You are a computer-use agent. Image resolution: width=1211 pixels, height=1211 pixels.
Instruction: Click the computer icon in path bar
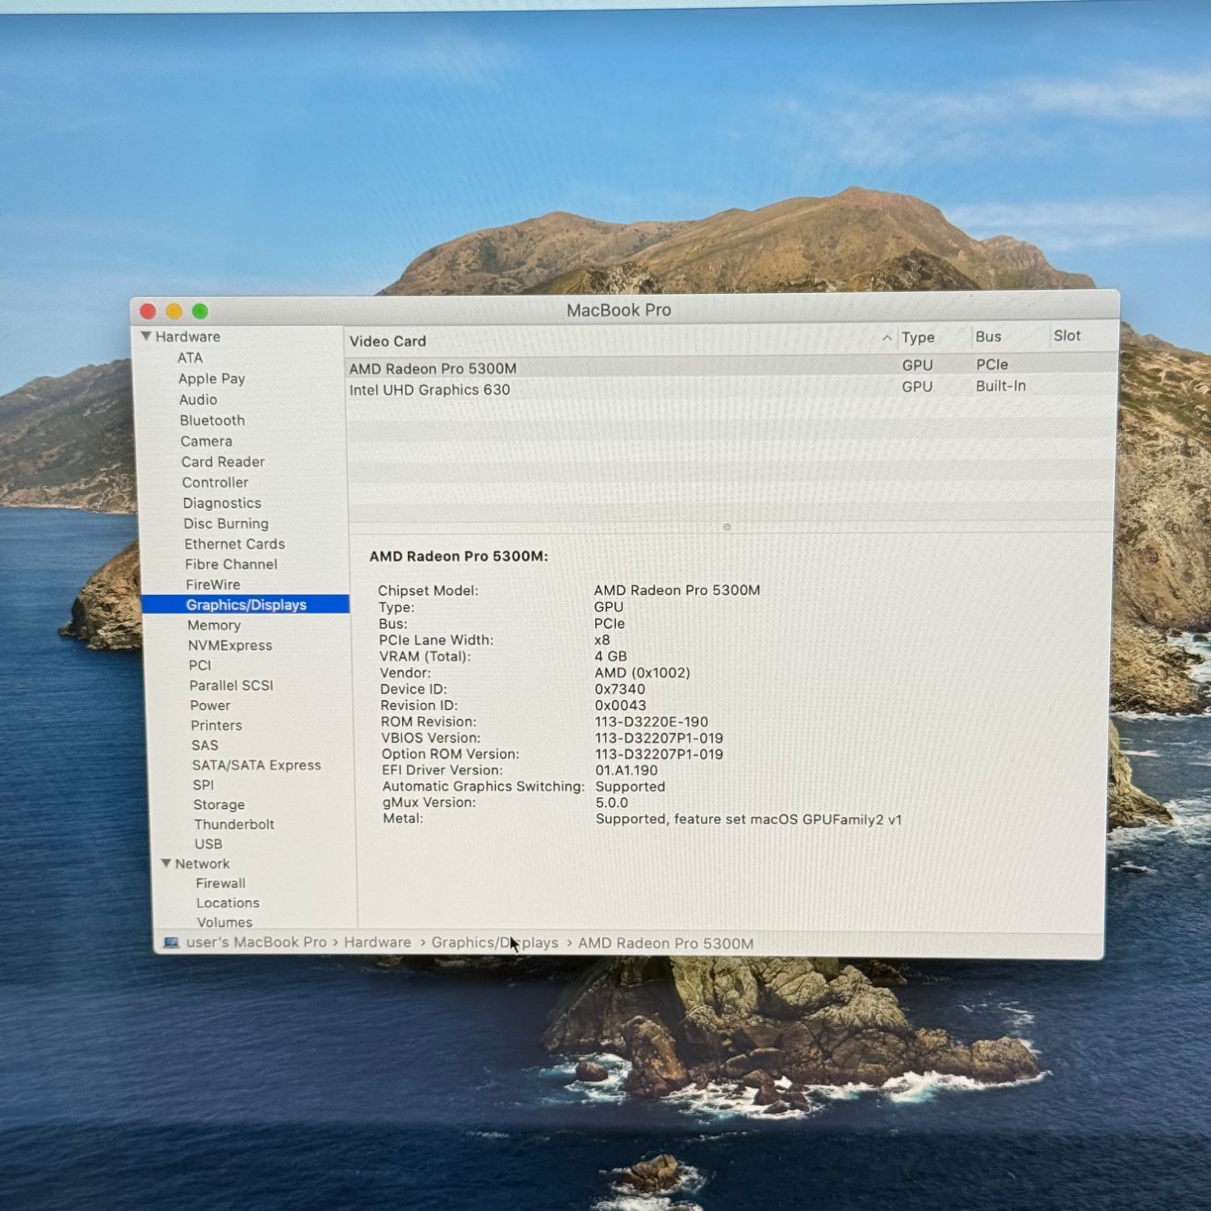coord(171,942)
